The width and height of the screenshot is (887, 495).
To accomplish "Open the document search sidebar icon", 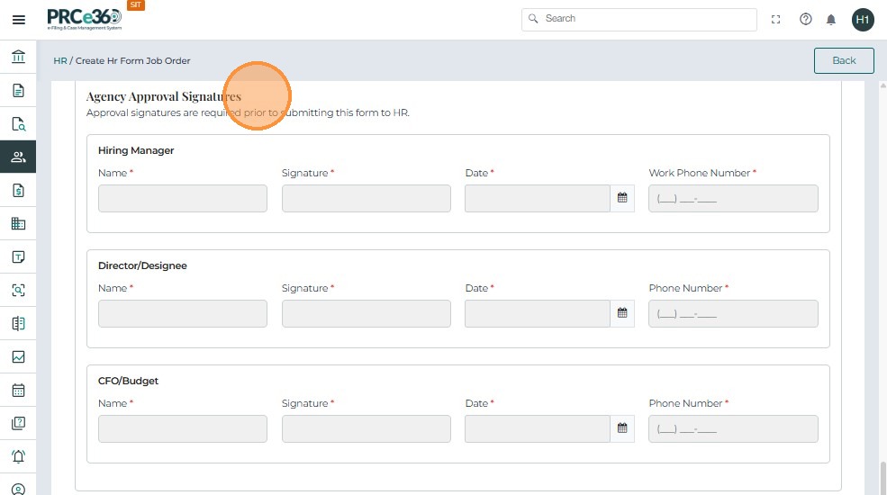I will 18,124.
